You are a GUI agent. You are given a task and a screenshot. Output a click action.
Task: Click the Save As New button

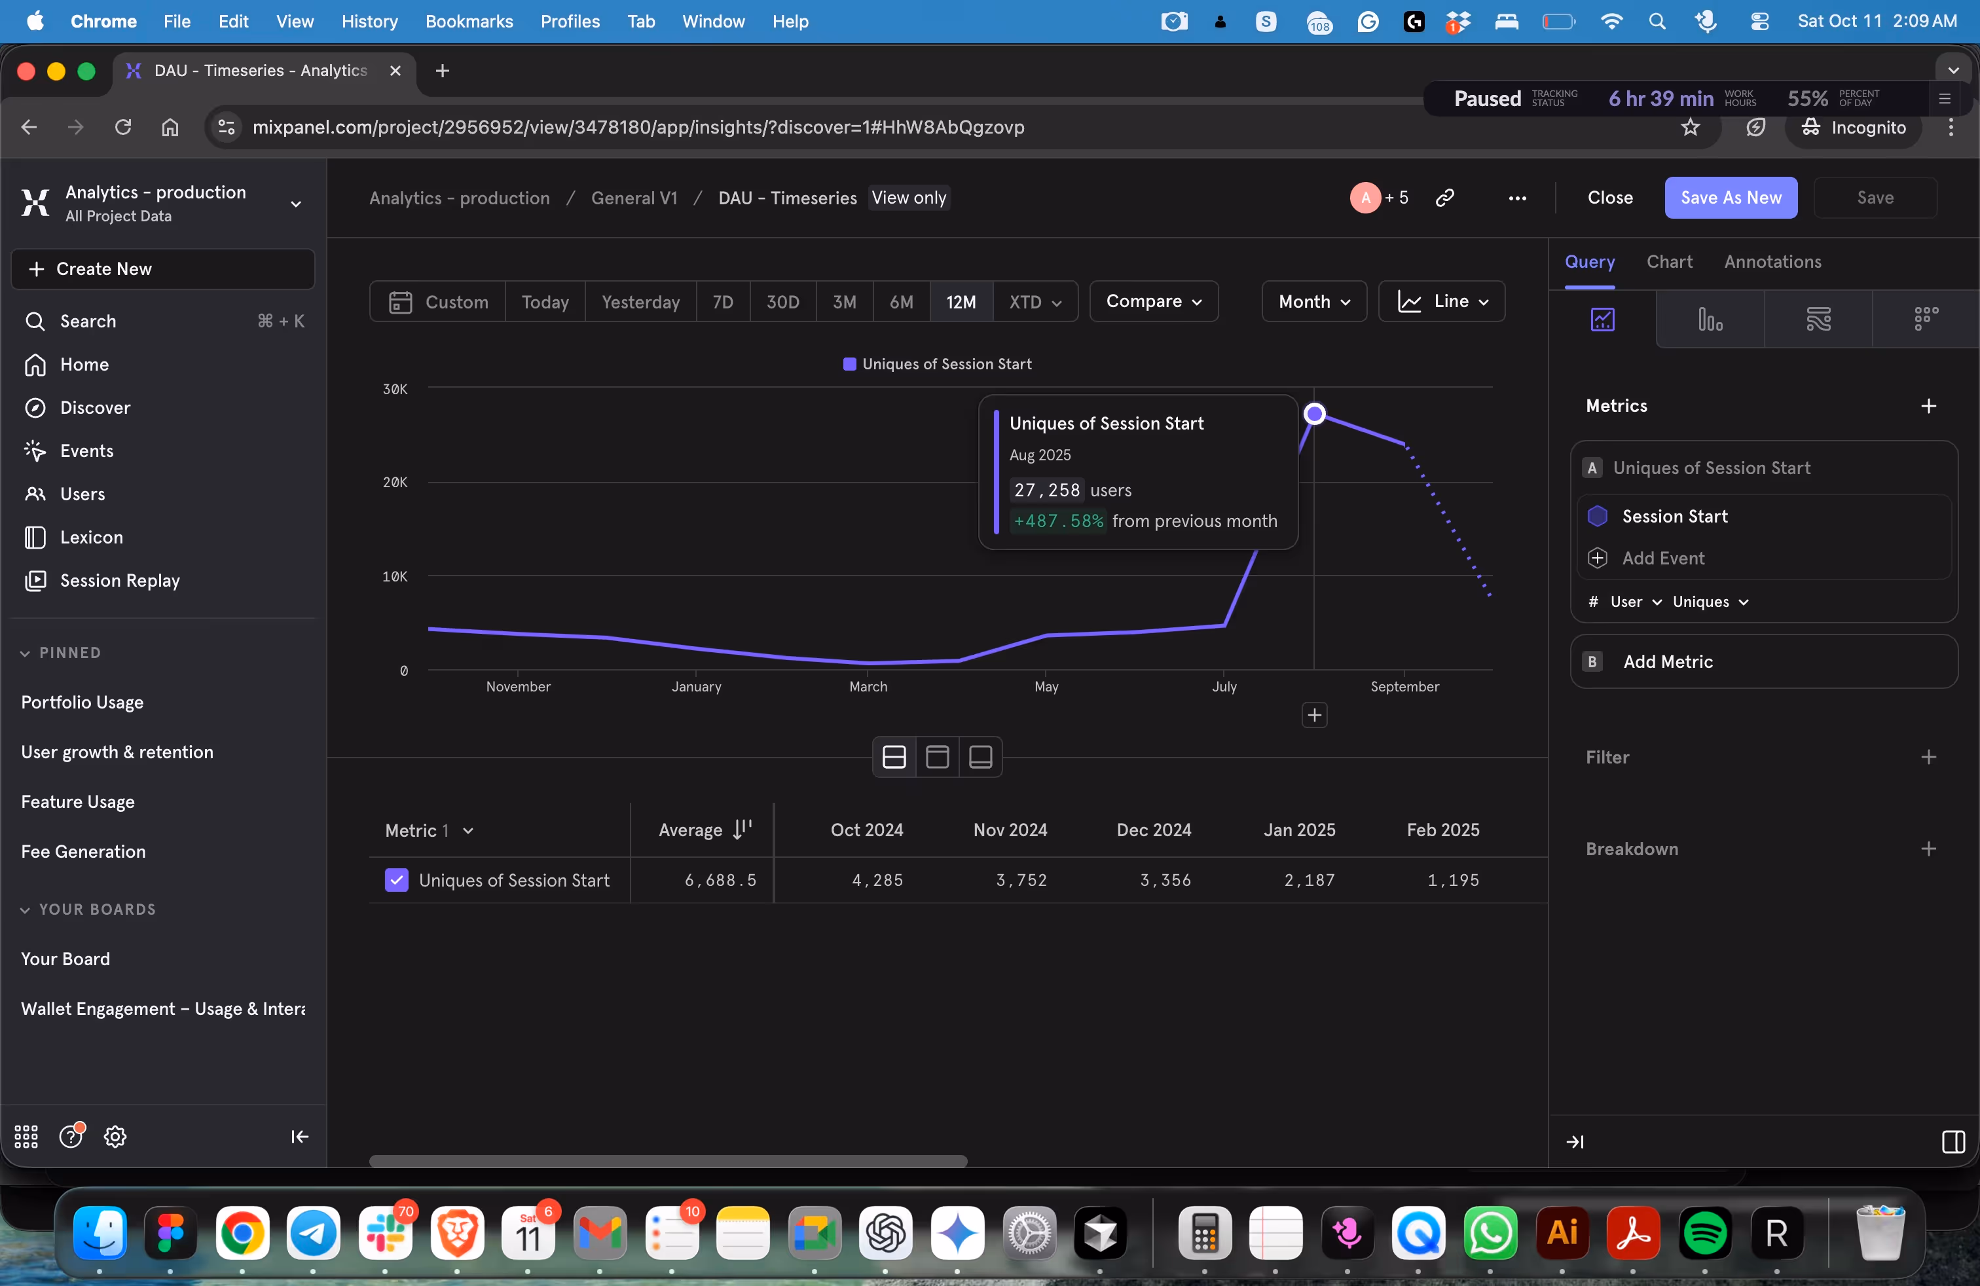pos(1731,198)
